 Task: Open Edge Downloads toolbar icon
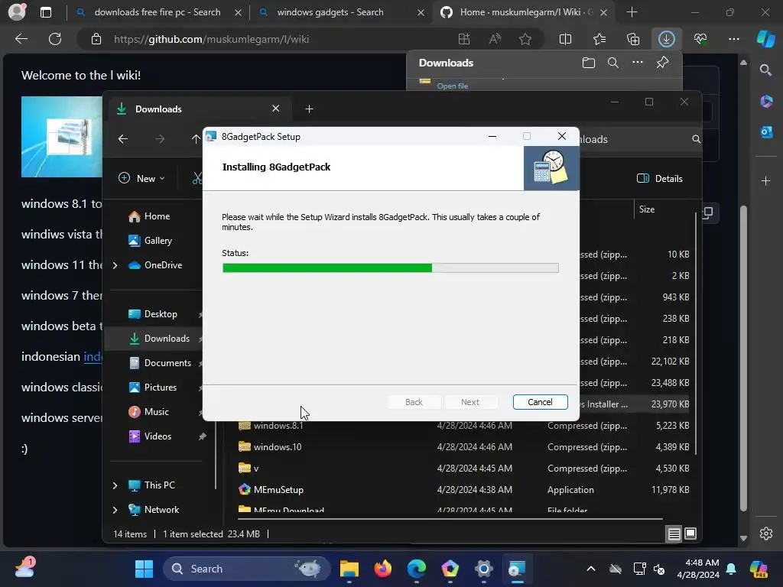[x=666, y=39]
